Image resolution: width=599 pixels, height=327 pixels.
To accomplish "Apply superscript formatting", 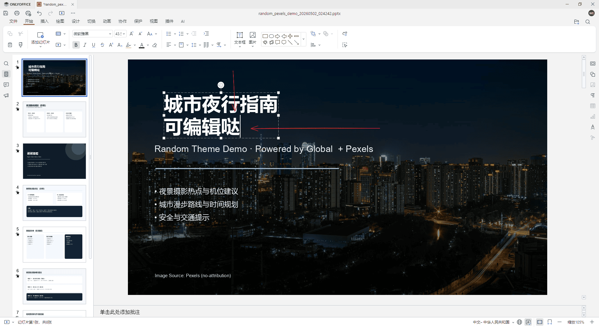I will click(x=111, y=45).
